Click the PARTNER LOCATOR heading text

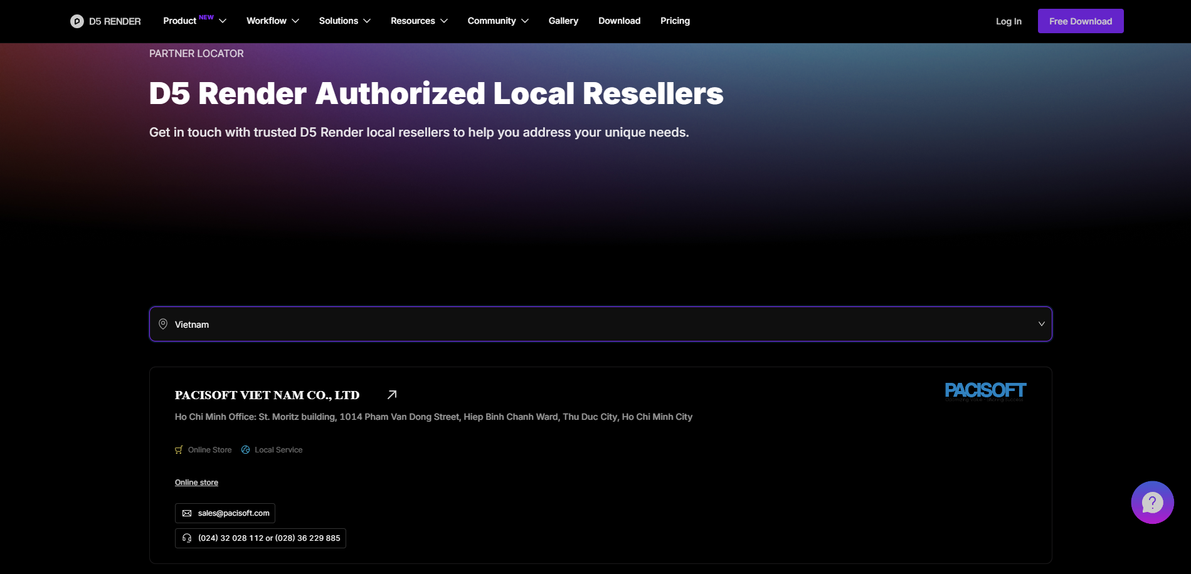click(196, 54)
